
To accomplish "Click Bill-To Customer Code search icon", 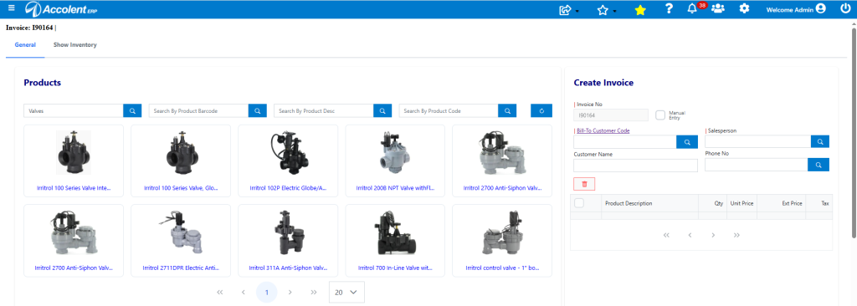I will 687,141.
